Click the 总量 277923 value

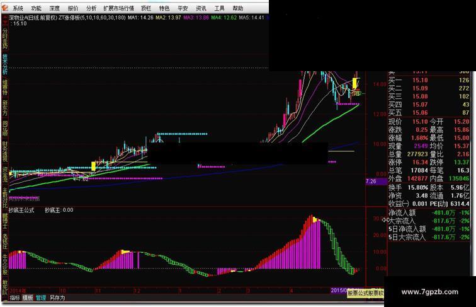point(417,154)
